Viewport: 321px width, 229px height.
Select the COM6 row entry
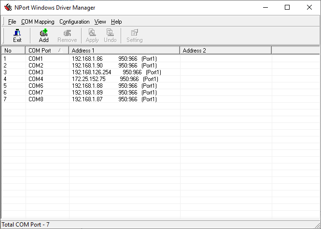[x=36, y=86]
